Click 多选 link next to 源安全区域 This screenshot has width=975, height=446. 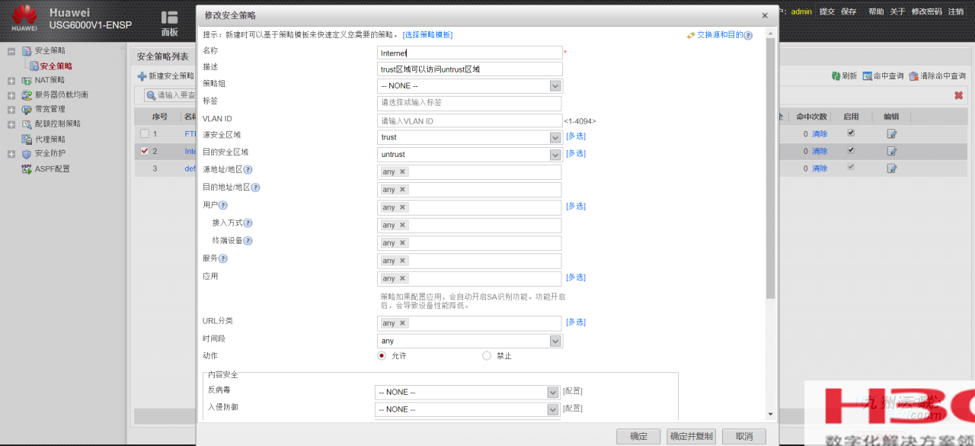(576, 136)
